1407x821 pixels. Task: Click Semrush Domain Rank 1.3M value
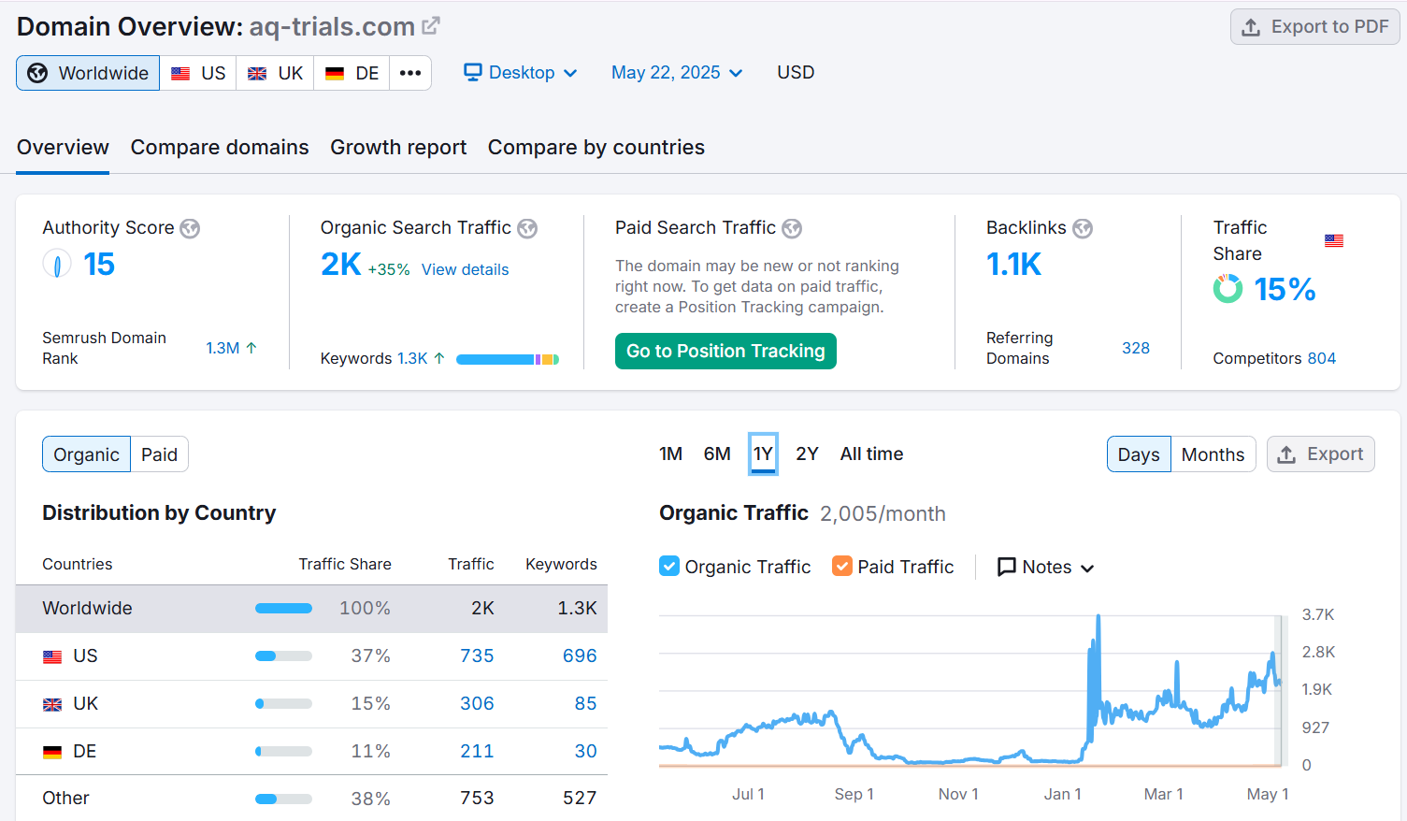(223, 348)
